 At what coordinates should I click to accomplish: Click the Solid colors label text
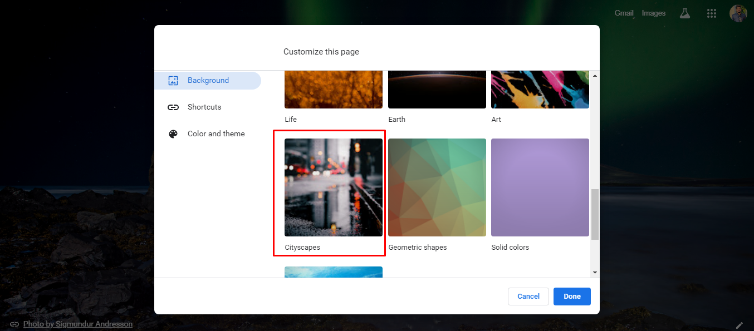[510, 248]
